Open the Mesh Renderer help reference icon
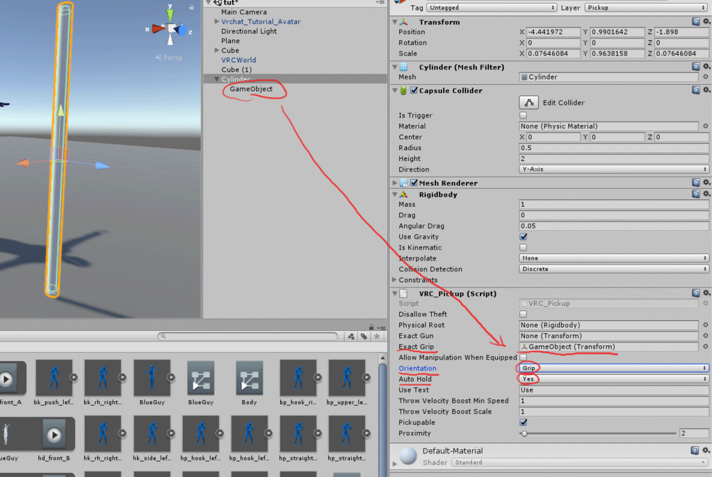The height and width of the screenshot is (477, 712). (695, 183)
